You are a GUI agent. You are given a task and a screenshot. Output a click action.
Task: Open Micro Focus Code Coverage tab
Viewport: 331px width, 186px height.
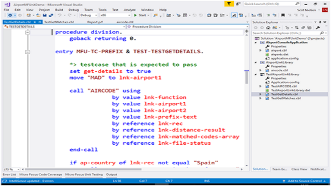[x=40, y=175]
